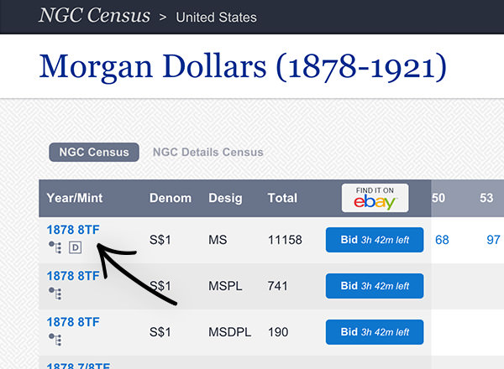The height and width of the screenshot is (369, 504).
Task: Open the partially visible 1878 7/8TF link
Action: point(78,364)
